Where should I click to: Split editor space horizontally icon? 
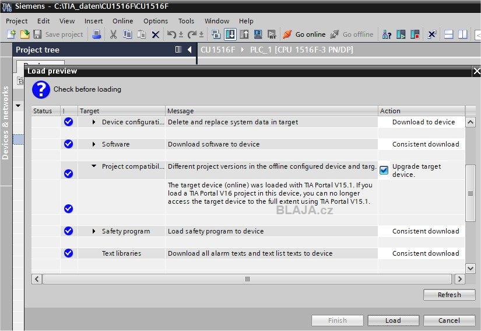(448, 34)
